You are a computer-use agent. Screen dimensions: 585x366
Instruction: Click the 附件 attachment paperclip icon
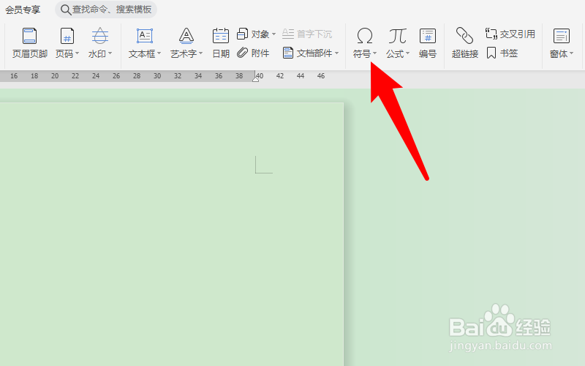point(243,53)
